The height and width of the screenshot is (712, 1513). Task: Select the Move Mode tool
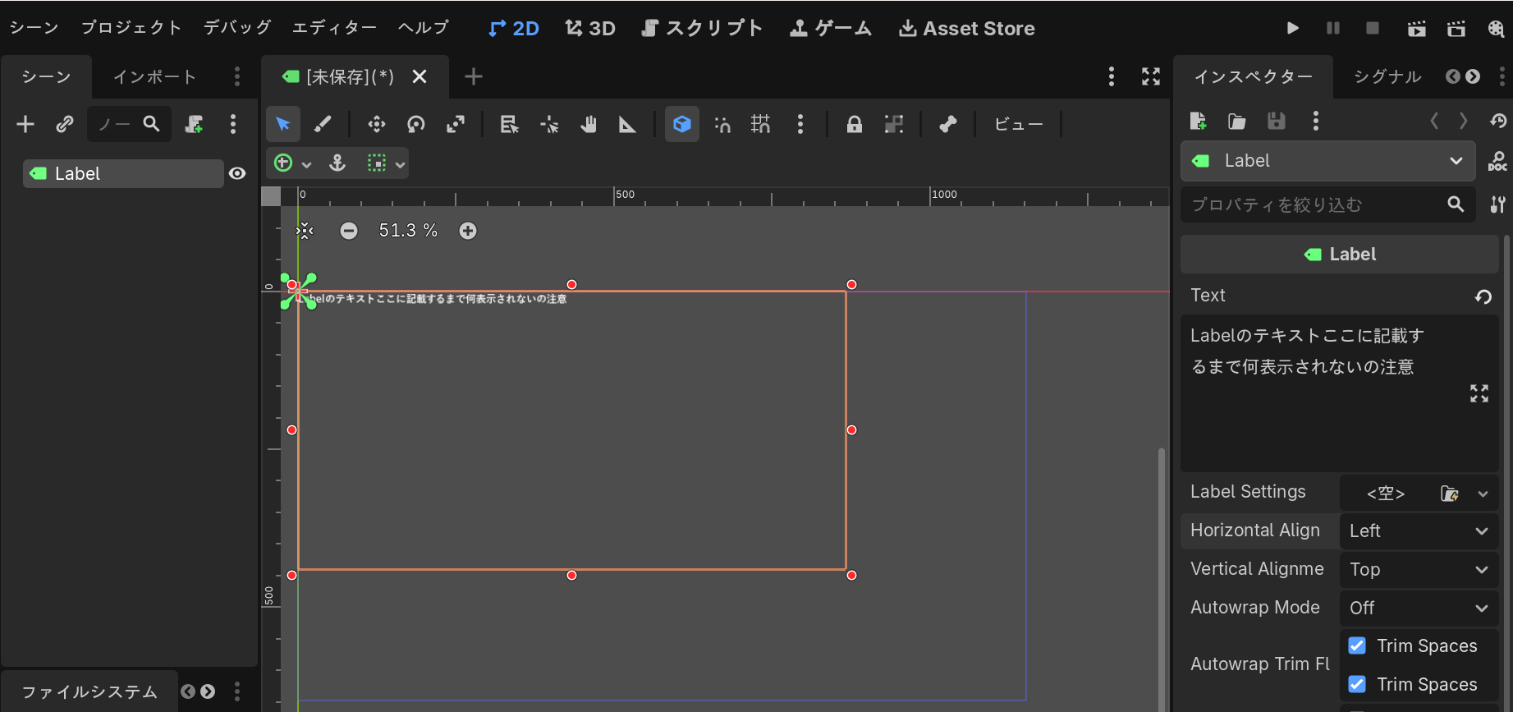[x=377, y=124]
